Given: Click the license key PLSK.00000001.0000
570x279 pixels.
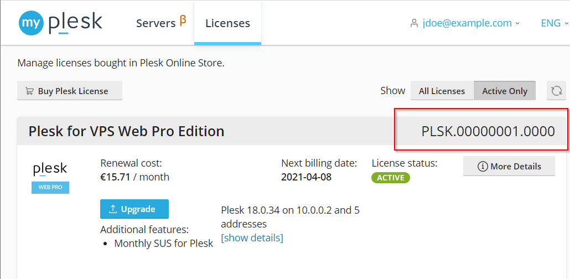Looking at the screenshot, I should tap(488, 131).
